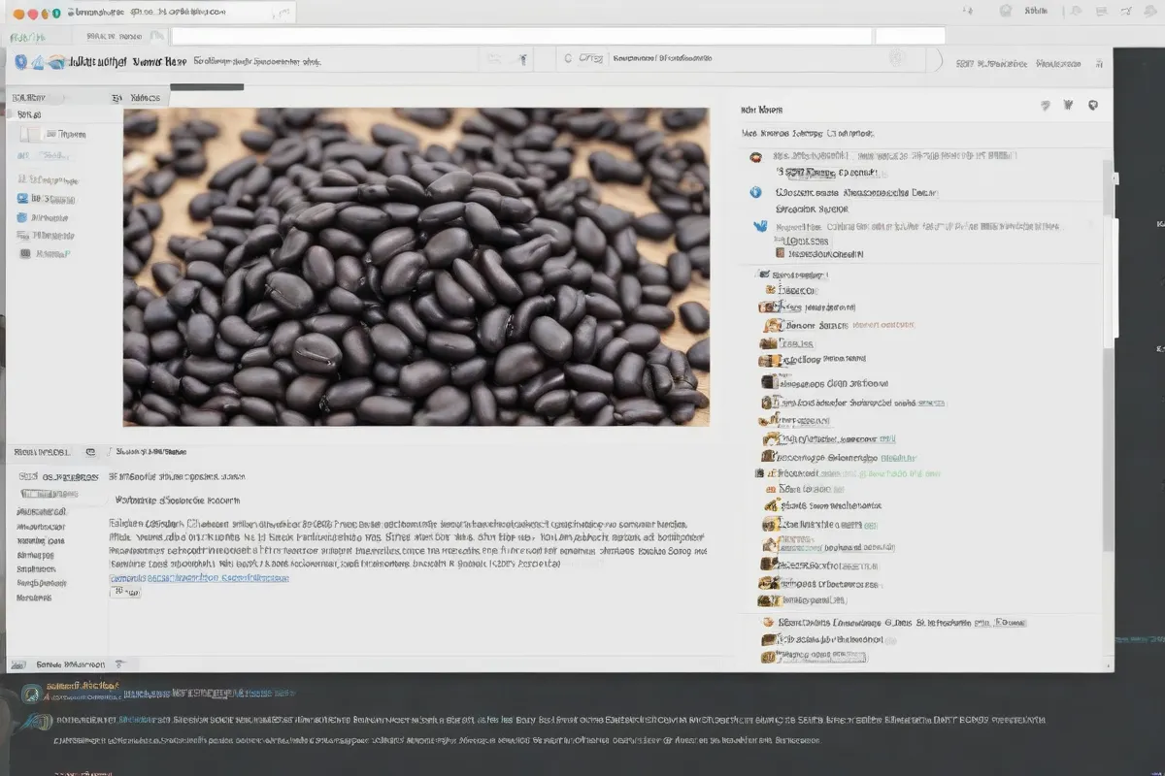Image resolution: width=1165 pixels, height=776 pixels.
Task: Toggle the small box below the article link
Action: tap(125, 591)
